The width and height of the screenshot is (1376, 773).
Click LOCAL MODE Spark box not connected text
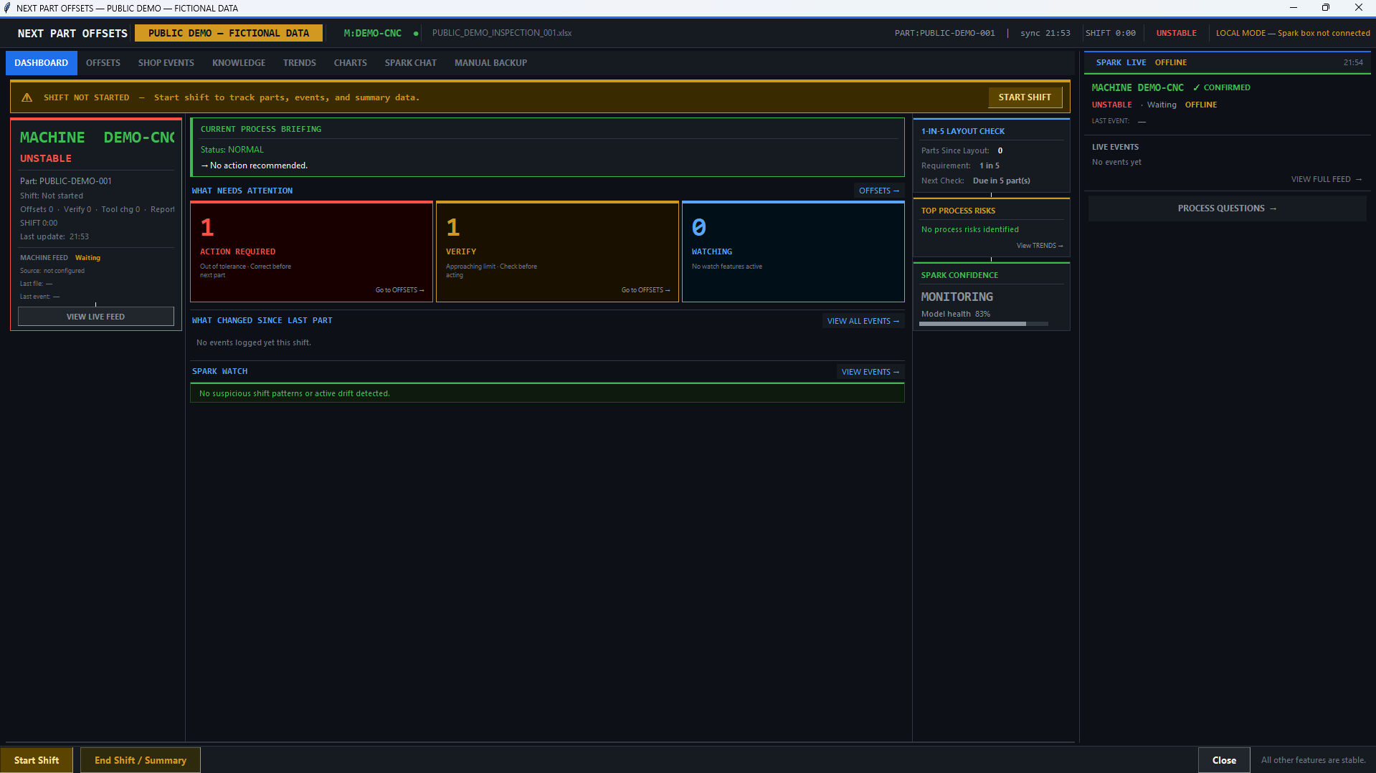pyautogui.click(x=1293, y=33)
